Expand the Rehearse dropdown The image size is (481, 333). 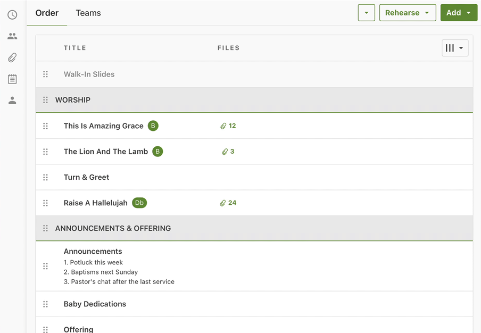(x=407, y=13)
